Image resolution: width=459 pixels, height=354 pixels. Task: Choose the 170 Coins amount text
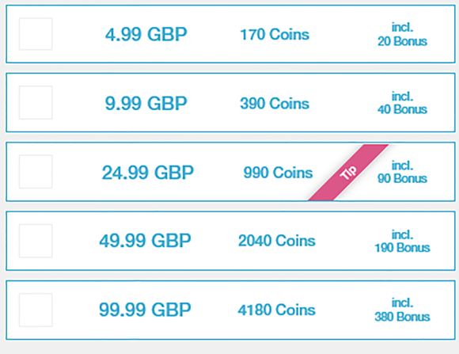[x=275, y=35]
